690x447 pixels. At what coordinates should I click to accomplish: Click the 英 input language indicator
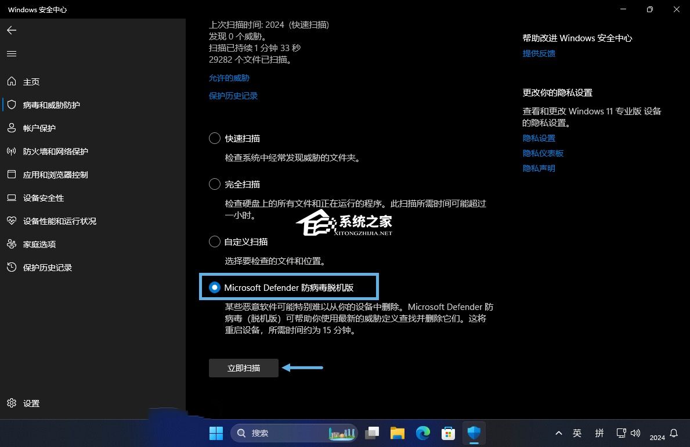pos(577,433)
